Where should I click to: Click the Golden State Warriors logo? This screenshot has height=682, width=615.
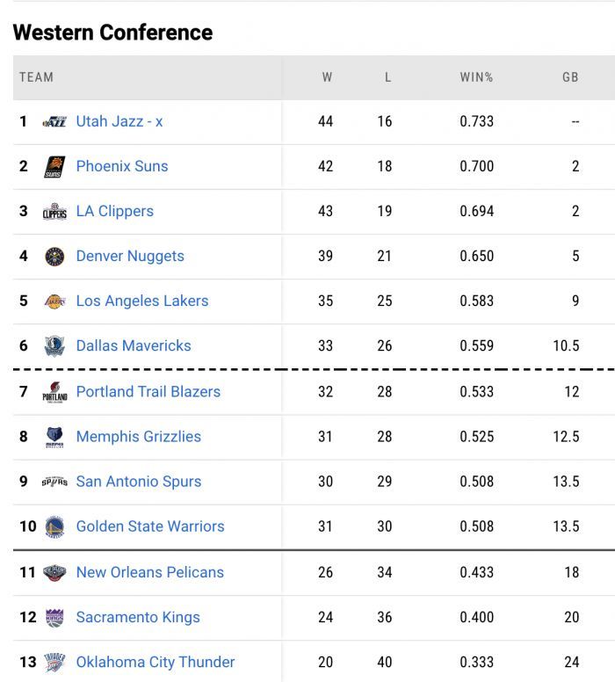[x=54, y=527]
